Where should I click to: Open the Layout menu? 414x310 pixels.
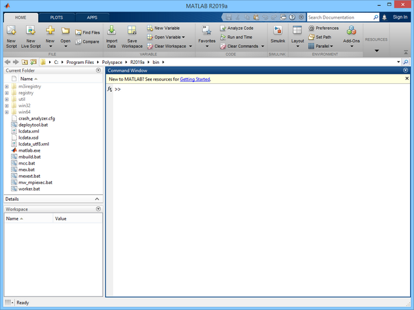coord(298,37)
